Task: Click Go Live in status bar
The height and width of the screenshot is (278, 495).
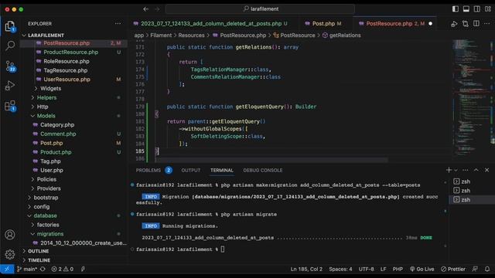Action: coord(422,270)
